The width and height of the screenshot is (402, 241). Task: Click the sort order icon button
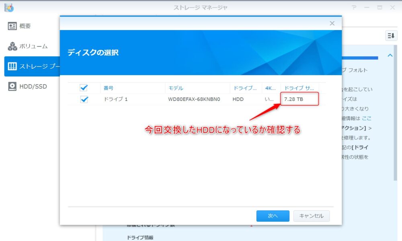[x=391, y=36]
